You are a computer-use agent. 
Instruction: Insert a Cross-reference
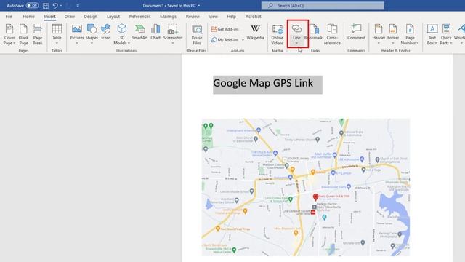click(x=332, y=34)
